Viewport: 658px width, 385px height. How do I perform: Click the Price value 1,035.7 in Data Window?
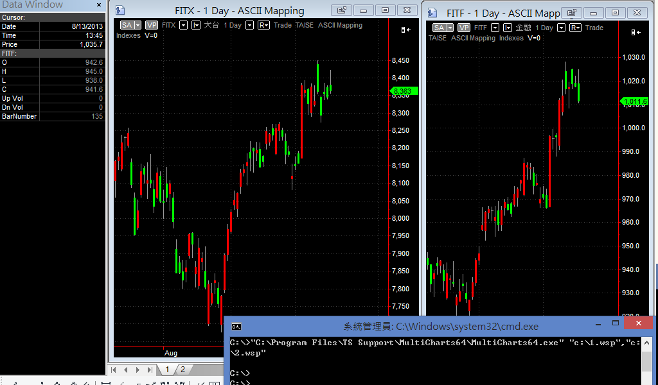click(x=91, y=44)
